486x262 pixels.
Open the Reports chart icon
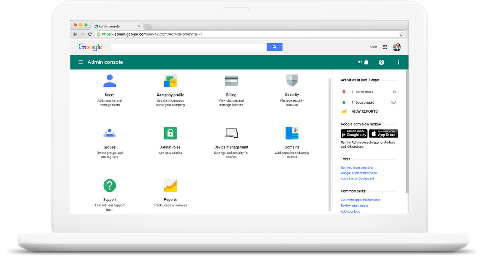[x=170, y=186]
